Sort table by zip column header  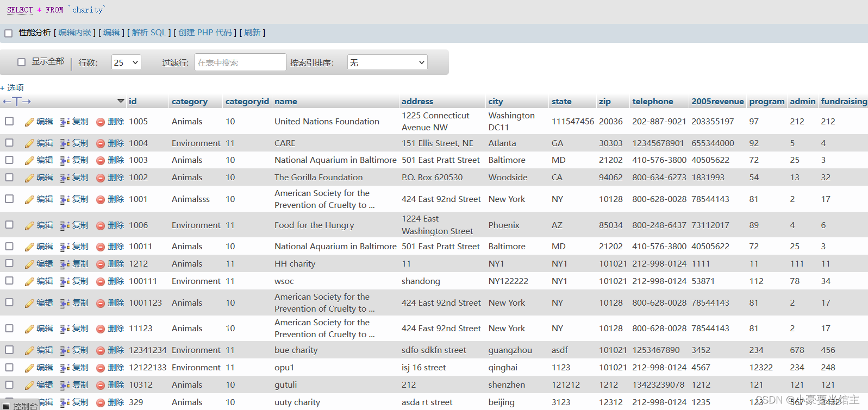pos(605,101)
